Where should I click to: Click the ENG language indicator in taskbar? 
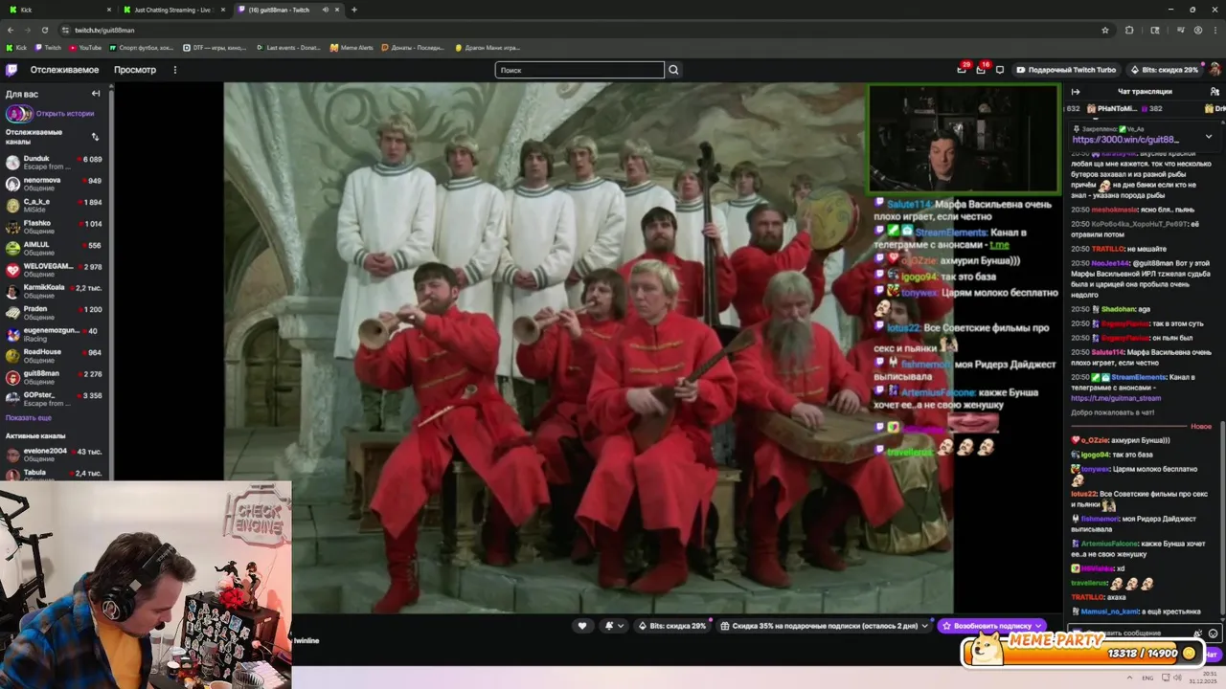tap(1147, 678)
